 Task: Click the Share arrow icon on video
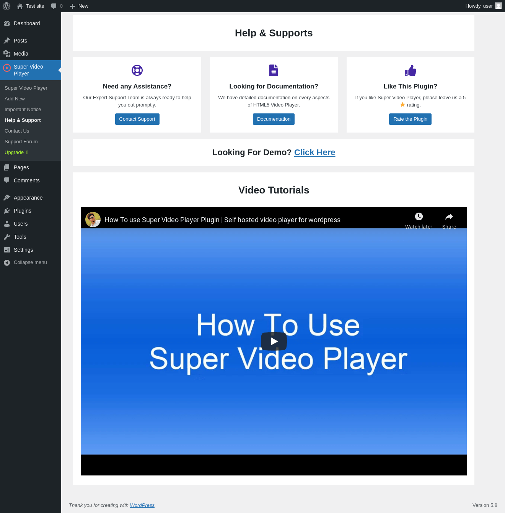click(449, 216)
